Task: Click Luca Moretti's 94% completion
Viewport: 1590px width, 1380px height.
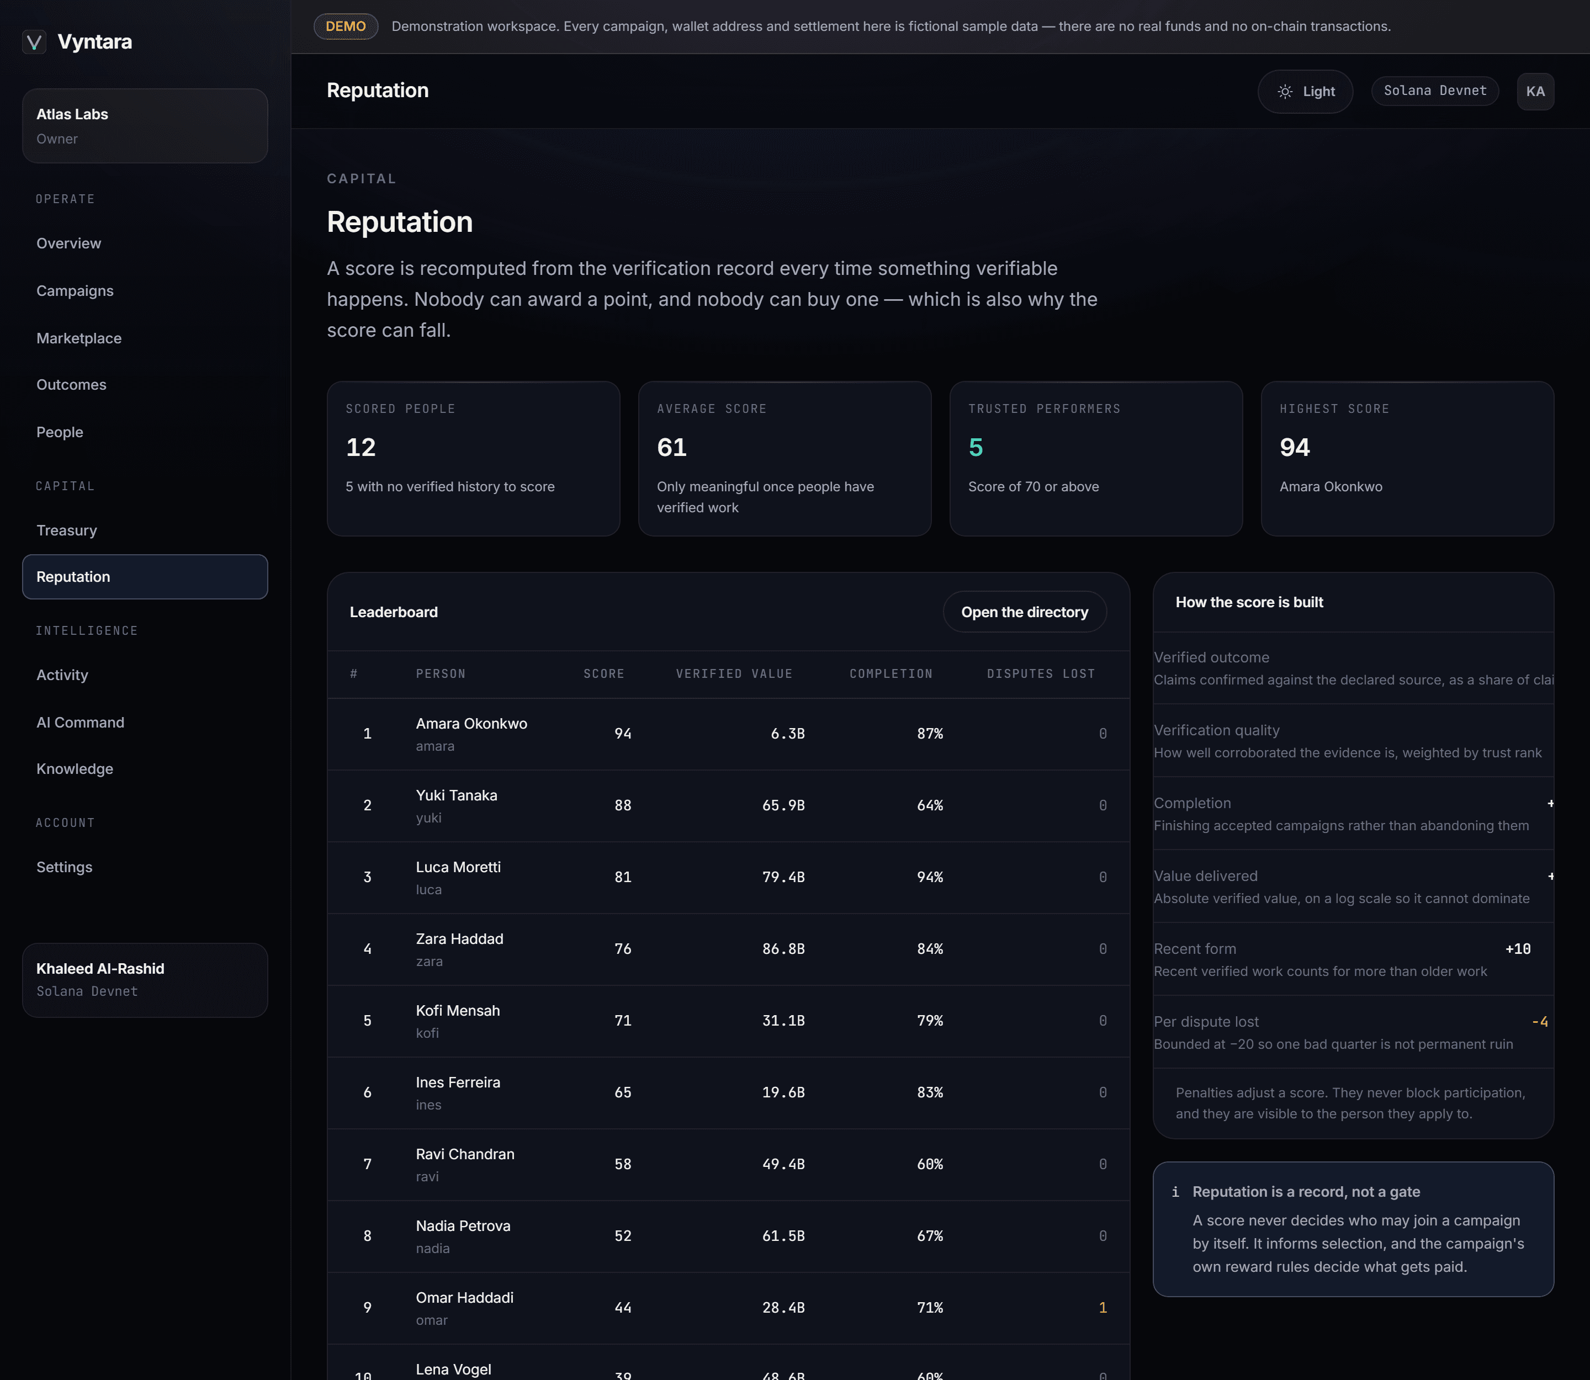Action: click(x=930, y=877)
